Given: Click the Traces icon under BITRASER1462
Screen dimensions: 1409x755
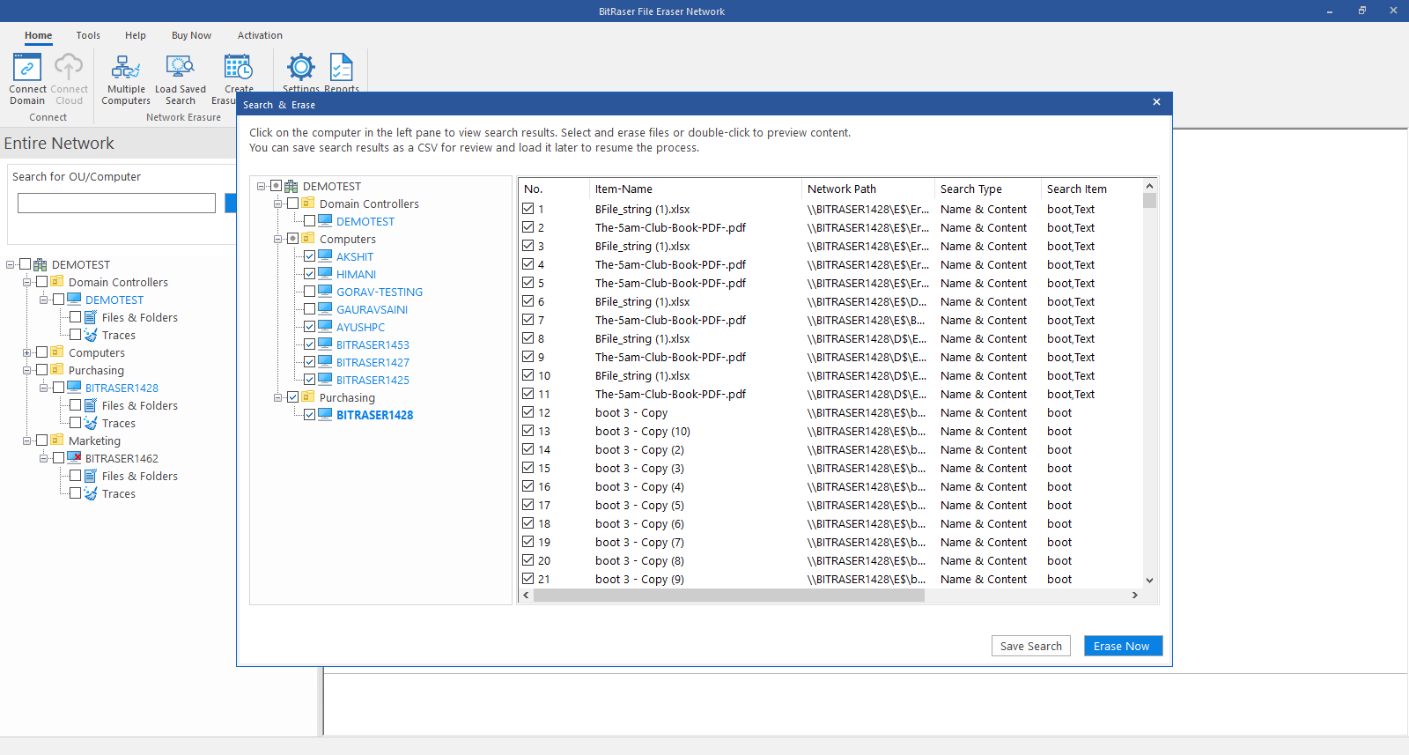Looking at the screenshot, I should pos(91,493).
